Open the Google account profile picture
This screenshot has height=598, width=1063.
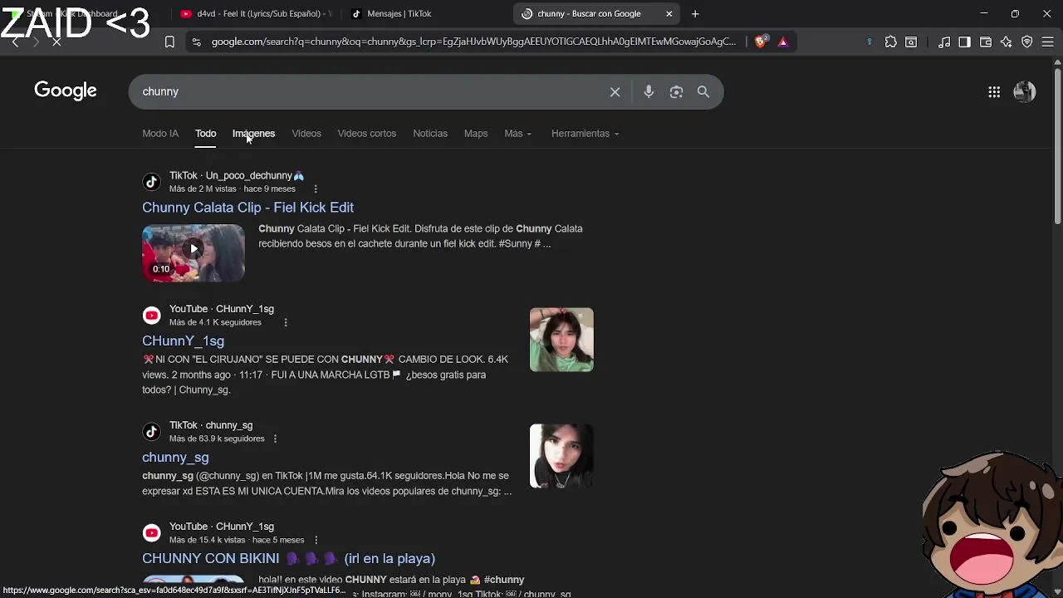point(1025,92)
